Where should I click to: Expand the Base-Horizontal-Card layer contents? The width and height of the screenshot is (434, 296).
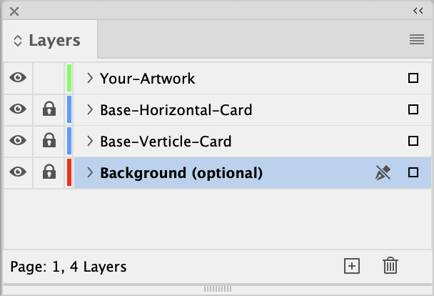(x=89, y=109)
